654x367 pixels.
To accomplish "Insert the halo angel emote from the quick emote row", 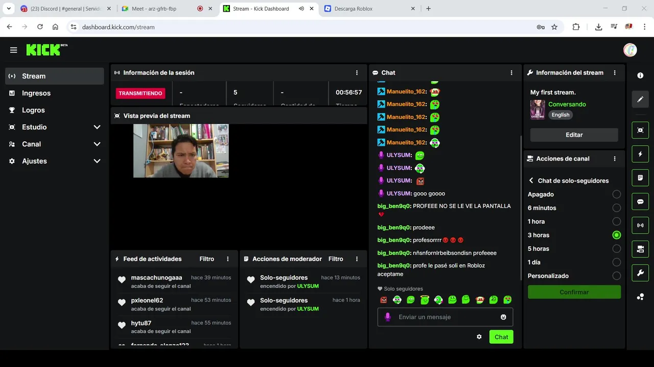I will 424,300.
